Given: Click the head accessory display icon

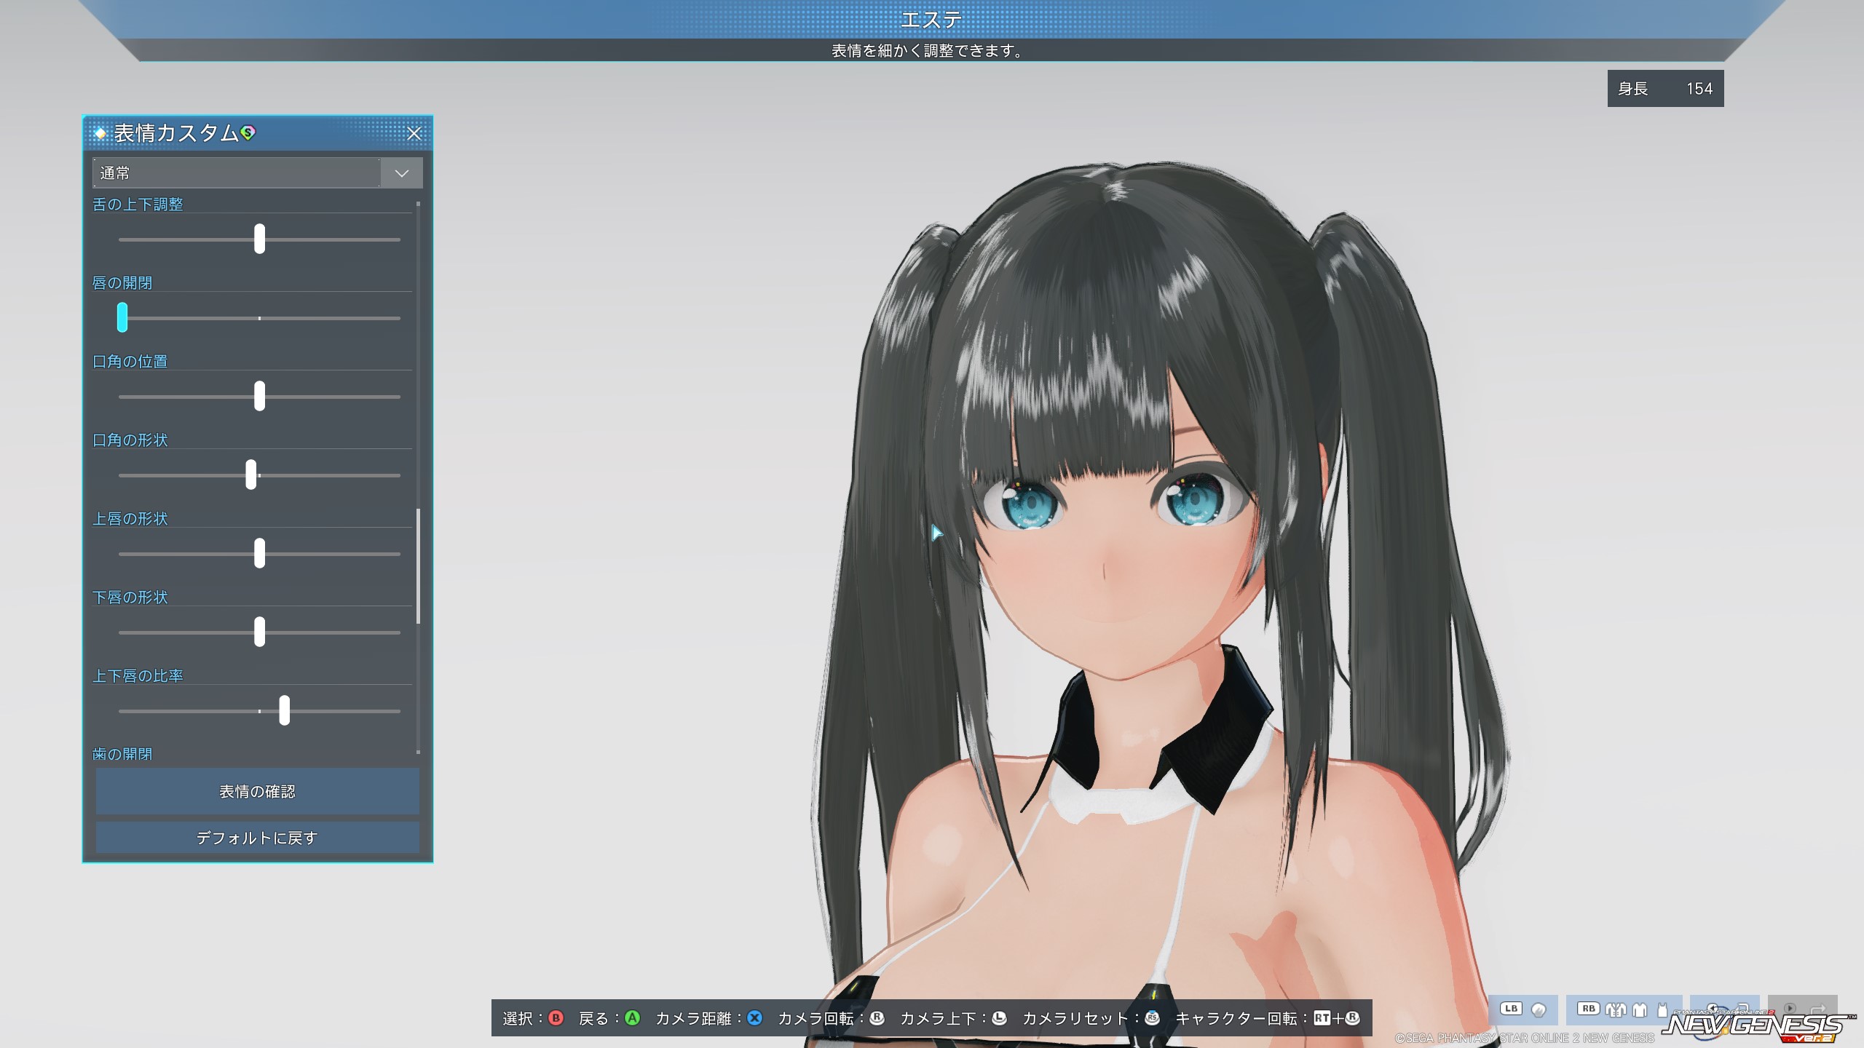Looking at the screenshot, I should tap(1539, 1009).
